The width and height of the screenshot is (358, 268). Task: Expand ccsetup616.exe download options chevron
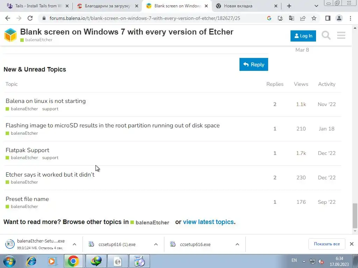pos(237,244)
